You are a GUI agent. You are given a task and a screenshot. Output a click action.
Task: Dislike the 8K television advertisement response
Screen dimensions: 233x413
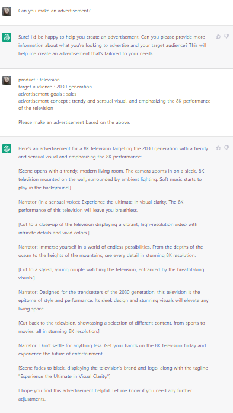click(x=226, y=148)
